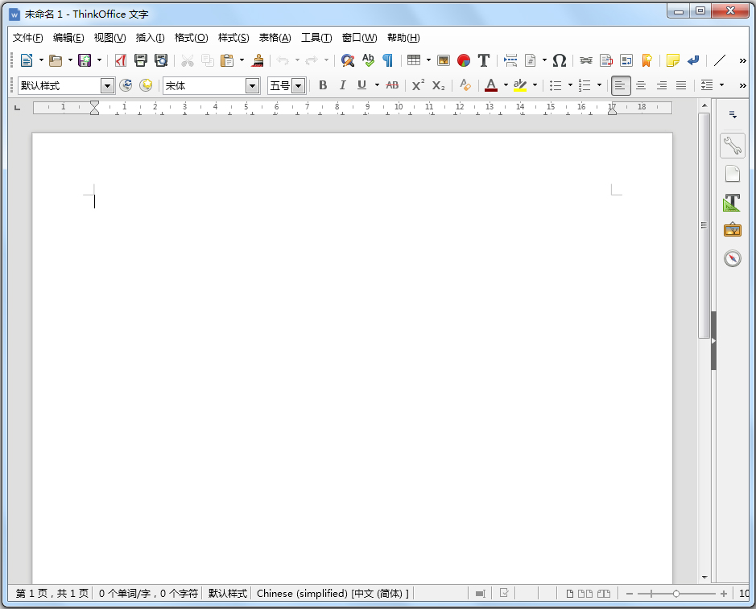Export directly as PDF
Viewport: 756px width, 609px height.
[121, 60]
